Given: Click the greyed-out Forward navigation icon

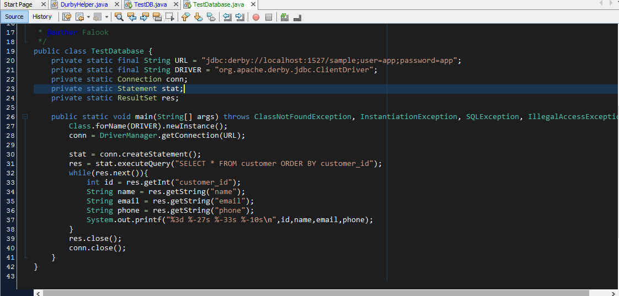Looking at the screenshot, I should pos(98,17).
